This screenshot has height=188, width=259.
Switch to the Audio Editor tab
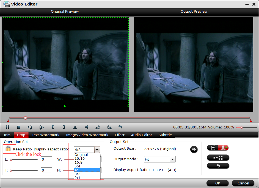pyautogui.click(x=141, y=135)
